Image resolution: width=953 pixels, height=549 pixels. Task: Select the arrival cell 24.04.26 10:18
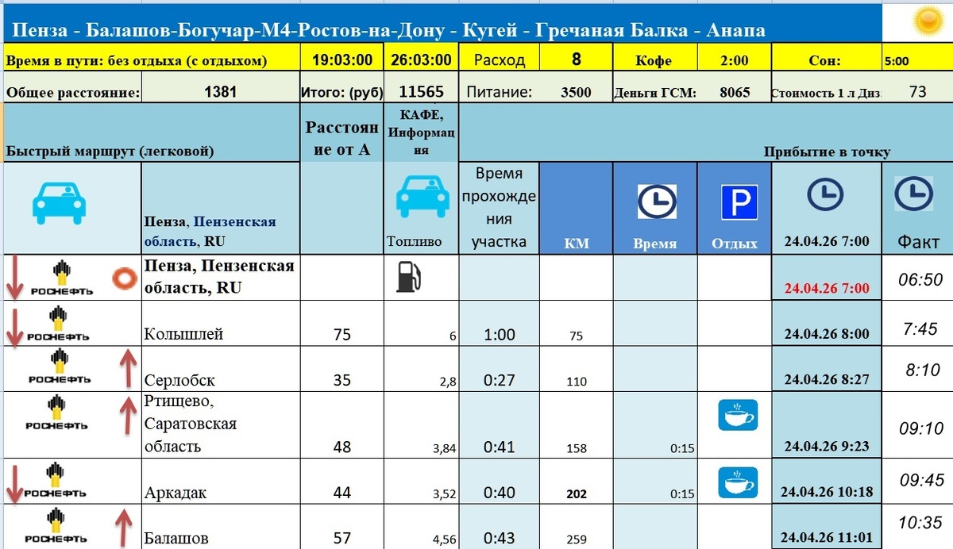(827, 482)
